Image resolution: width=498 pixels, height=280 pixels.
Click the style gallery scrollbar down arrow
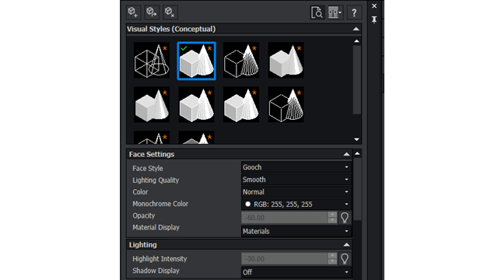[x=356, y=139]
